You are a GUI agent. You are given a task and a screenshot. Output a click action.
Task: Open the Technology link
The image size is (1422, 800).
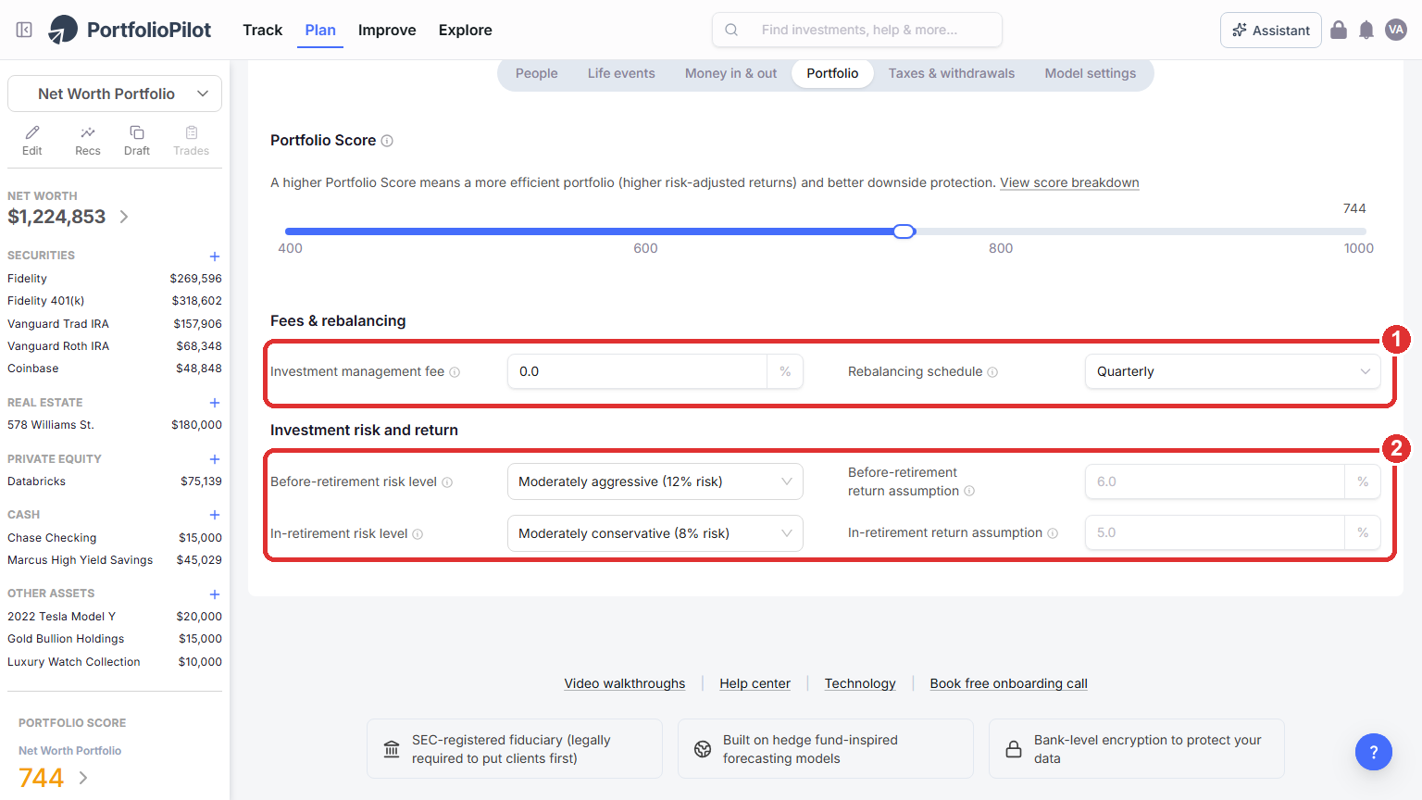[x=860, y=683]
